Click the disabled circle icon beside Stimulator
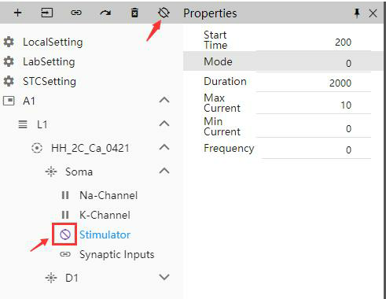 (x=65, y=234)
